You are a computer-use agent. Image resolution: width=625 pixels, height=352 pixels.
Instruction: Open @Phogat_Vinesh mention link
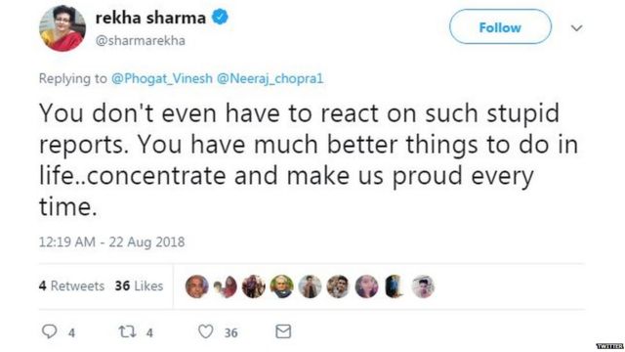[162, 78]
